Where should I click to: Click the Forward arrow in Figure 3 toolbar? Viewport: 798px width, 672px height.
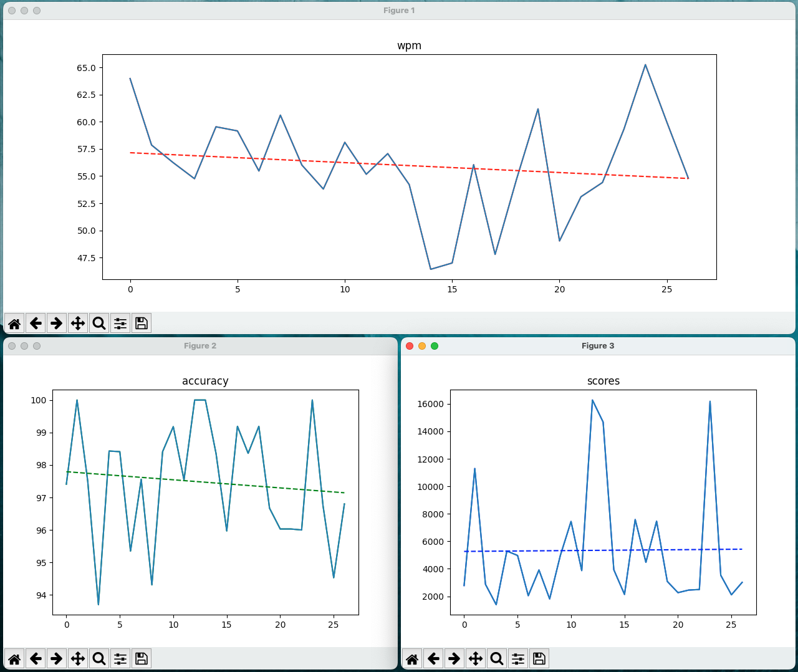click(x=454, y=658)
